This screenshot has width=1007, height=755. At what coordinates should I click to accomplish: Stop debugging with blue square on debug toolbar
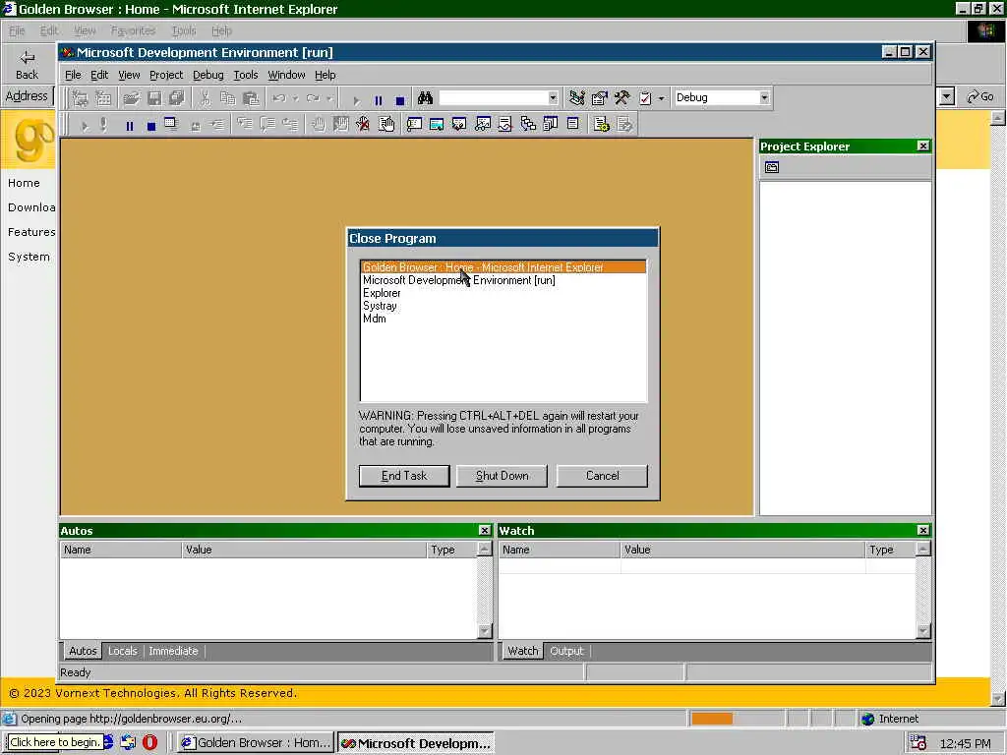[x=150, y=126]
